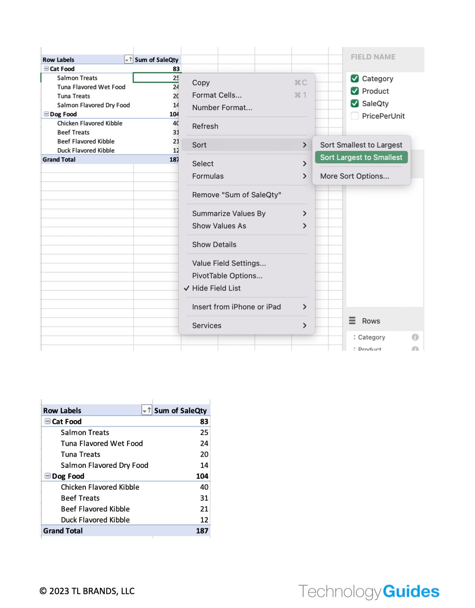
Task: Open Format Cells from the context menu
Action: (x=216, y=95)
